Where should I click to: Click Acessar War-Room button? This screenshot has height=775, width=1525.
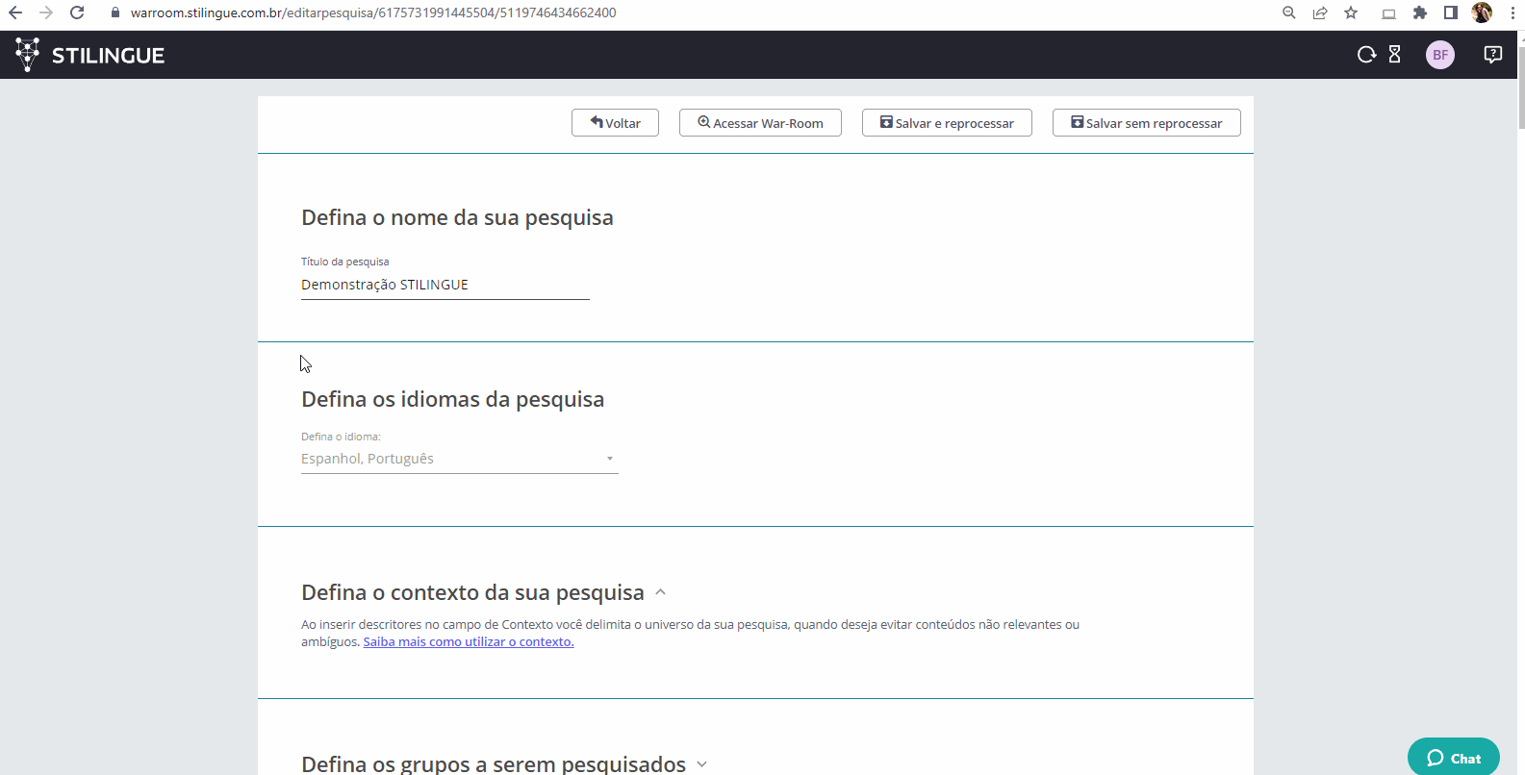tap(760, 123)
